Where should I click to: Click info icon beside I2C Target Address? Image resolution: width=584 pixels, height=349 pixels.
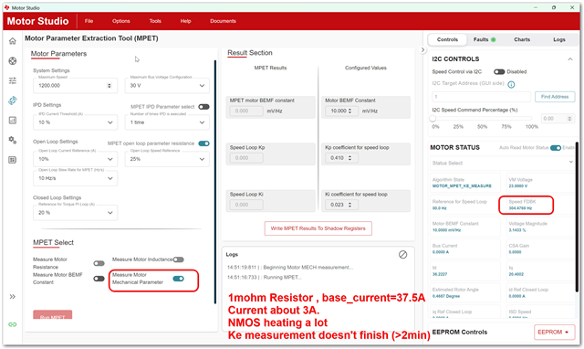click(511, 85)
